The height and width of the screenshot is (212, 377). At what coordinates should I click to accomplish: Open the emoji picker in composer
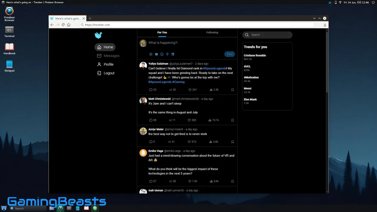tap(162, 54)
